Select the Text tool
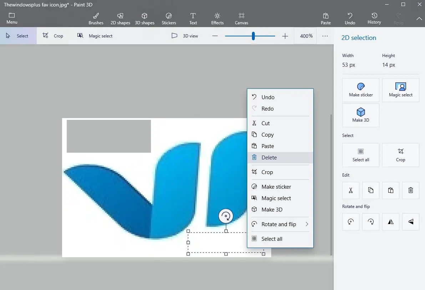 tap(193, 19)
